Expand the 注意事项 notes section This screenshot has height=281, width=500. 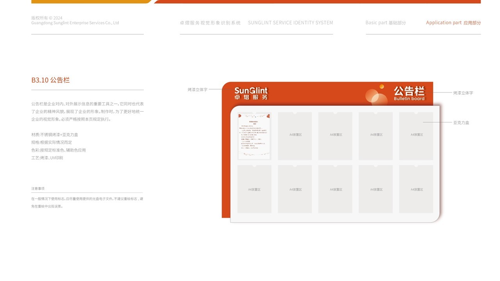38,188
